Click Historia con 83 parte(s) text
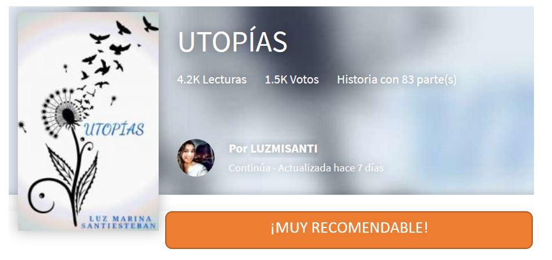The image size is (552, 260). (x=397, y=80)
